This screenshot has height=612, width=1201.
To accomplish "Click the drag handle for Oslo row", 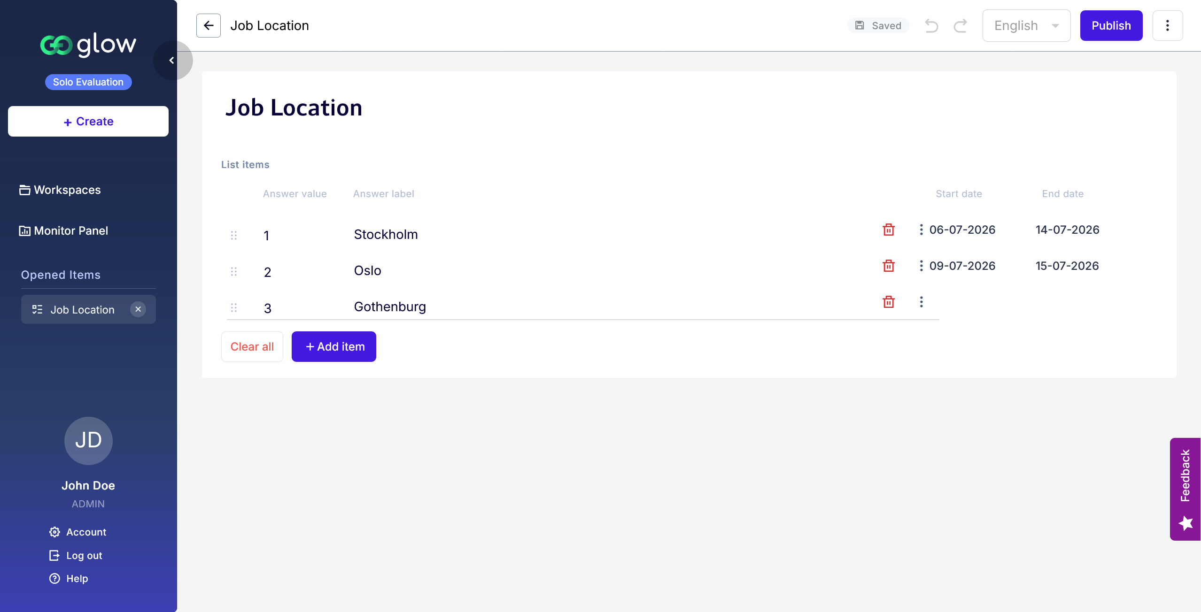I will click(x=234, y=272).
